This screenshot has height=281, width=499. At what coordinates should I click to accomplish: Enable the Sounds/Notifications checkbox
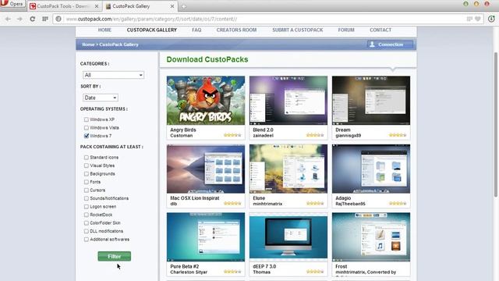(x=87, y=198)
